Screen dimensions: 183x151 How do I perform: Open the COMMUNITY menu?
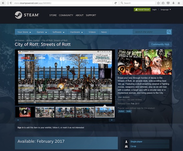66,15
